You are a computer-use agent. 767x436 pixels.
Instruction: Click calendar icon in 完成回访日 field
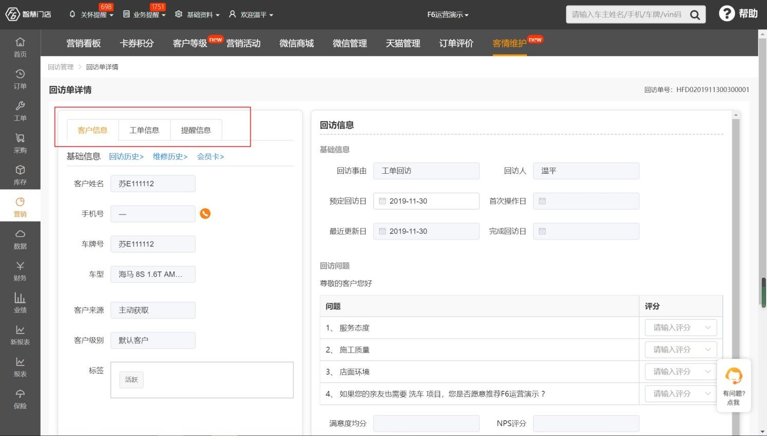click(542, 231)
